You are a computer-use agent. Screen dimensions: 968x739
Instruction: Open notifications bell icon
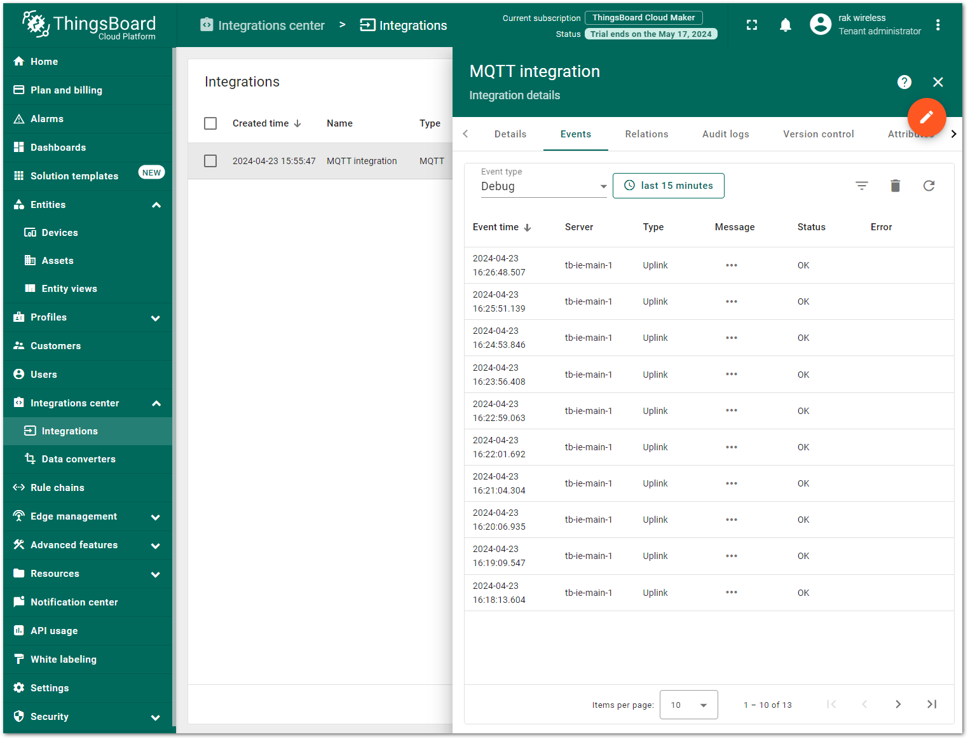pyautogui.click(x=786, y=25)
